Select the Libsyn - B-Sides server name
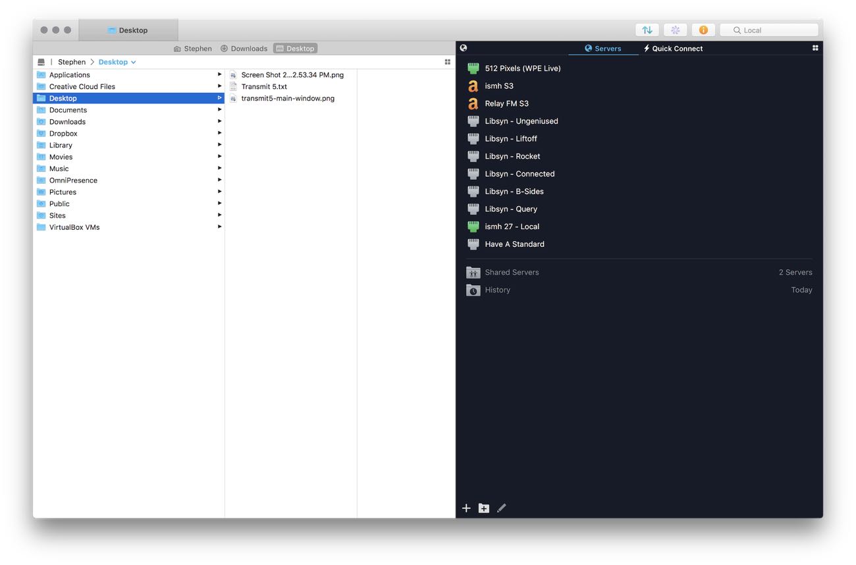This screenshot has width=856, height=565. 514,192
